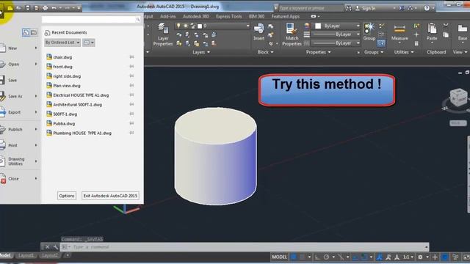Click the Close drawing icon in application menu
Screen dimensions: 470x264
click(x=3, y=179)
